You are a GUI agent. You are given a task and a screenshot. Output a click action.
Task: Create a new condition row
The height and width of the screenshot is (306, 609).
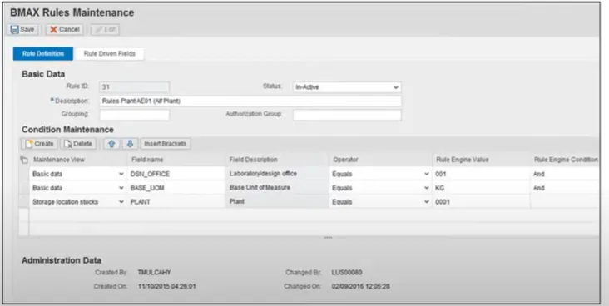pyautogui.click(x=39, y=144)
